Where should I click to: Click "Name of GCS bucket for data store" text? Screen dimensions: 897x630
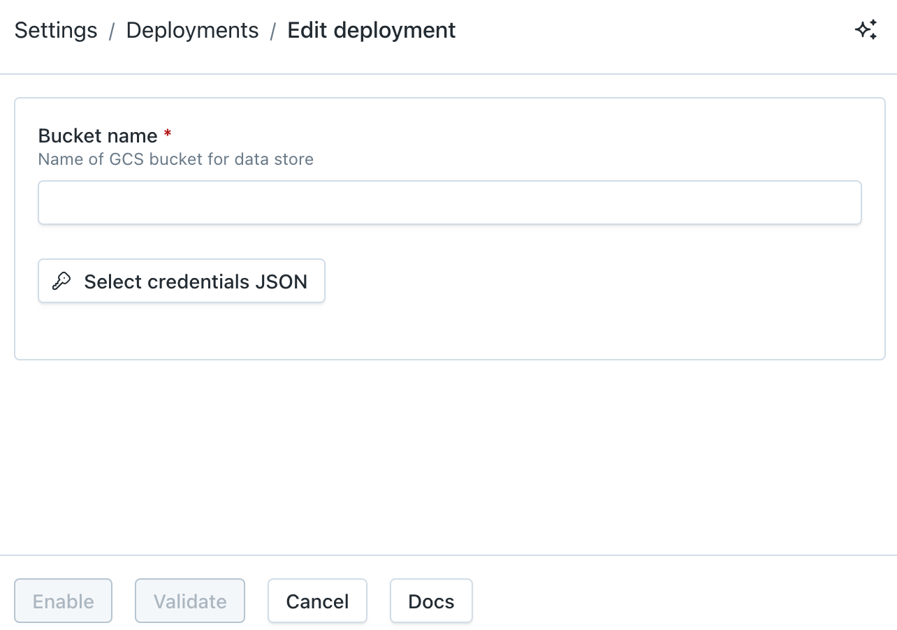tap(176, 159)
